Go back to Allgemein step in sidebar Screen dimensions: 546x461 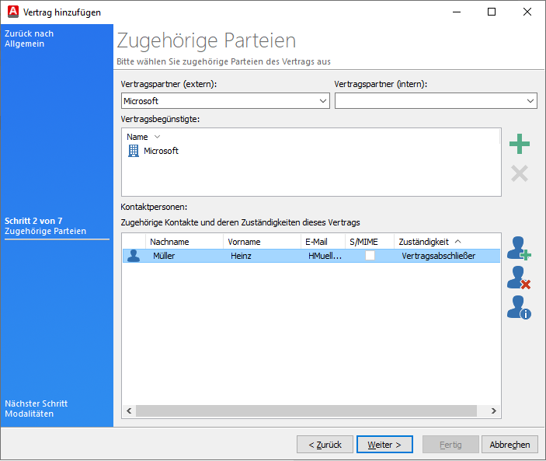(x=30, y=39)
